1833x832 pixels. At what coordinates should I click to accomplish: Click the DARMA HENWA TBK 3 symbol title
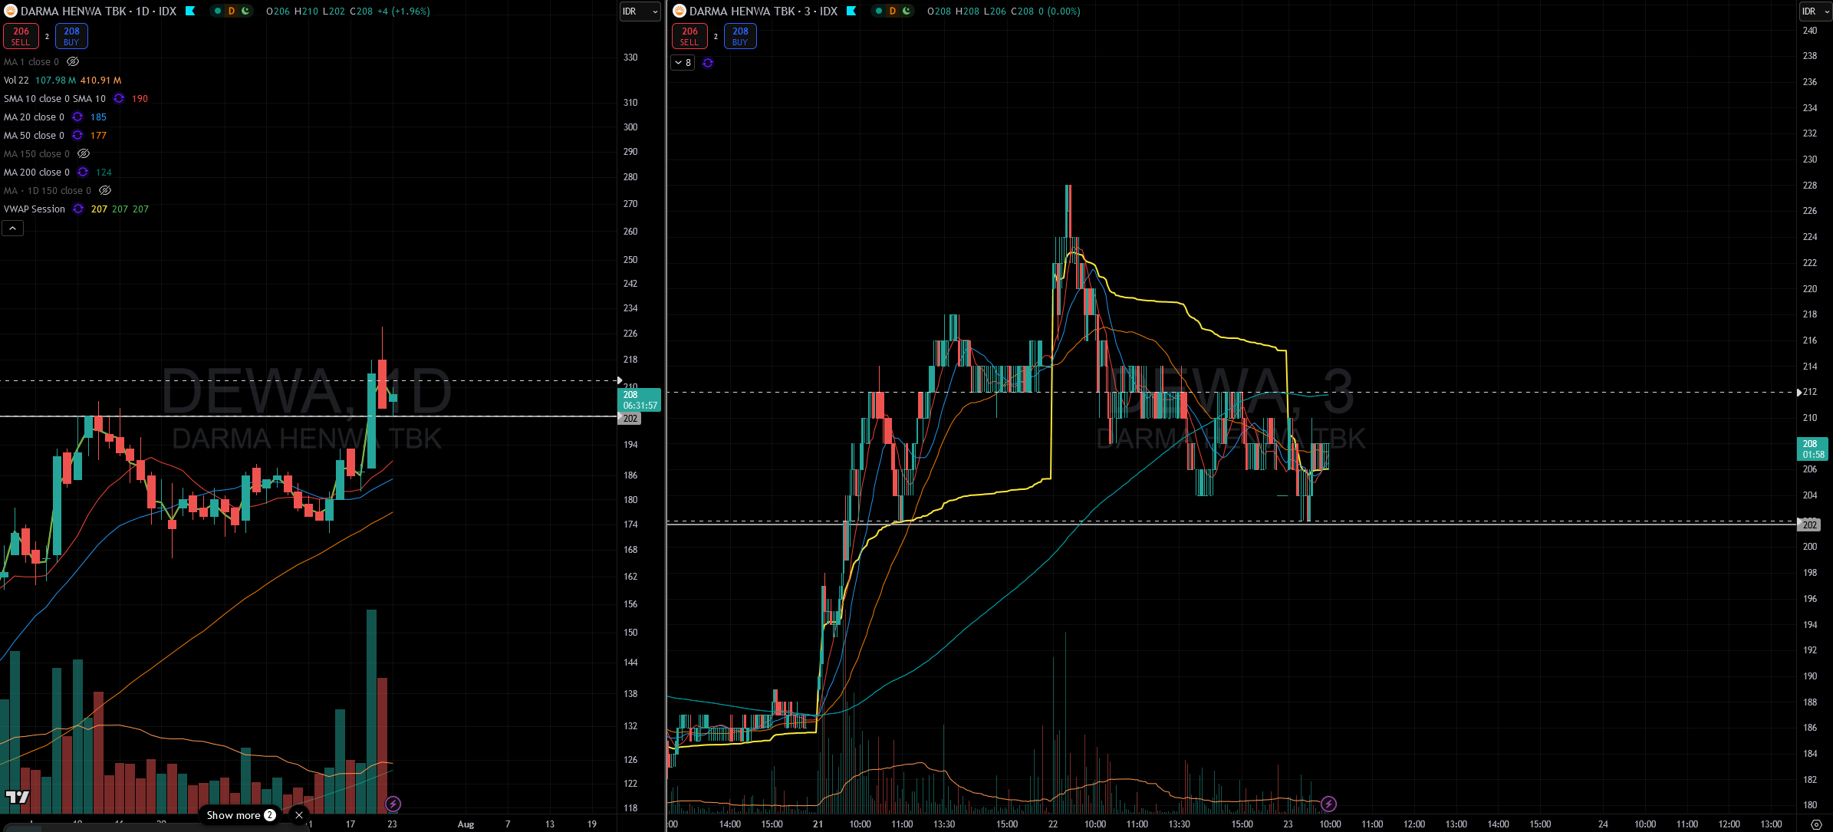tap(763, 11)
